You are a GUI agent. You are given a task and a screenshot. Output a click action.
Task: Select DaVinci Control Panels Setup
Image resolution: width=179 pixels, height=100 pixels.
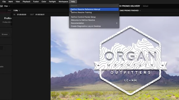point(94,17)
